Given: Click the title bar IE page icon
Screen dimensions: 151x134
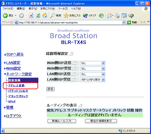Looking at the screenshot, I should (x=3, y=4).
